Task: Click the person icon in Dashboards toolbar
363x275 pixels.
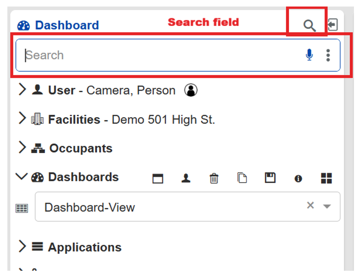Action: [x=186, y=178]
